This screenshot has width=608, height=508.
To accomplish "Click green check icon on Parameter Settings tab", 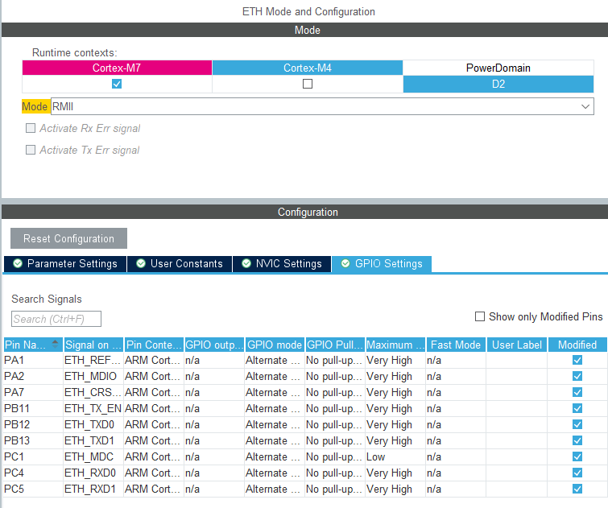I will click(18, 264).
